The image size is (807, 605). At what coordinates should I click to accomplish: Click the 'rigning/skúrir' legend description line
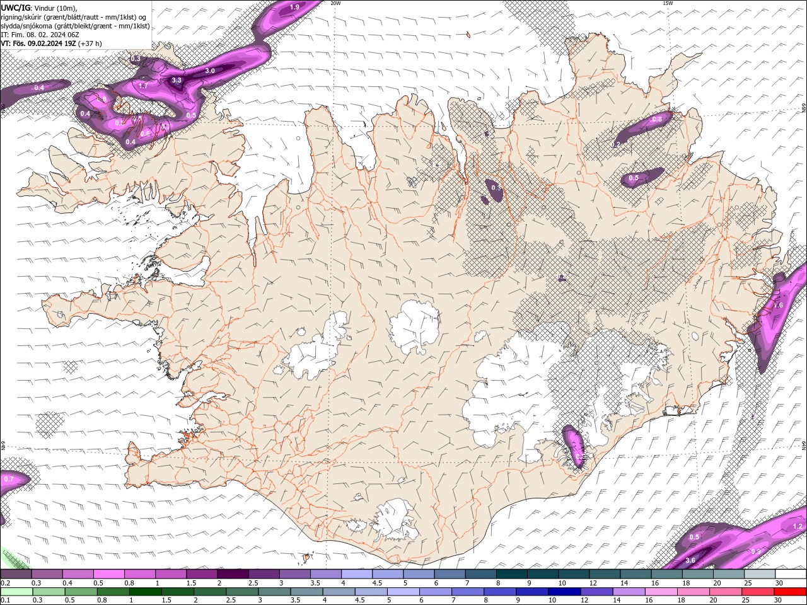point(74,16)
